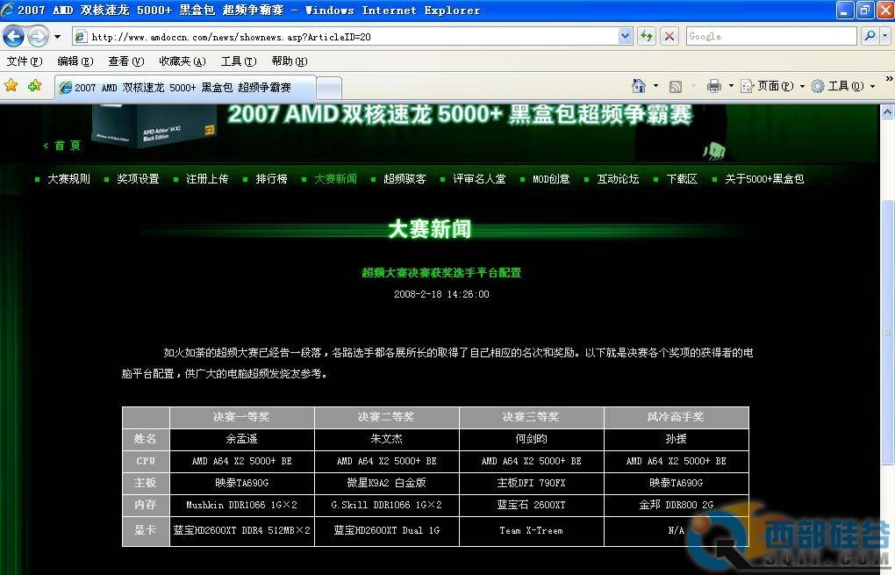Open a new blank tab

(x=329, y=88)
